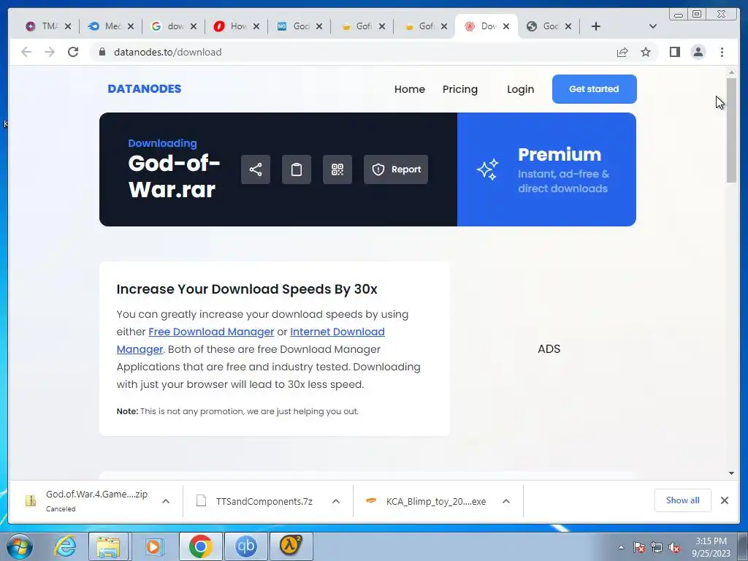Expand the tab search dropdown arrow

tap(652, 26)
